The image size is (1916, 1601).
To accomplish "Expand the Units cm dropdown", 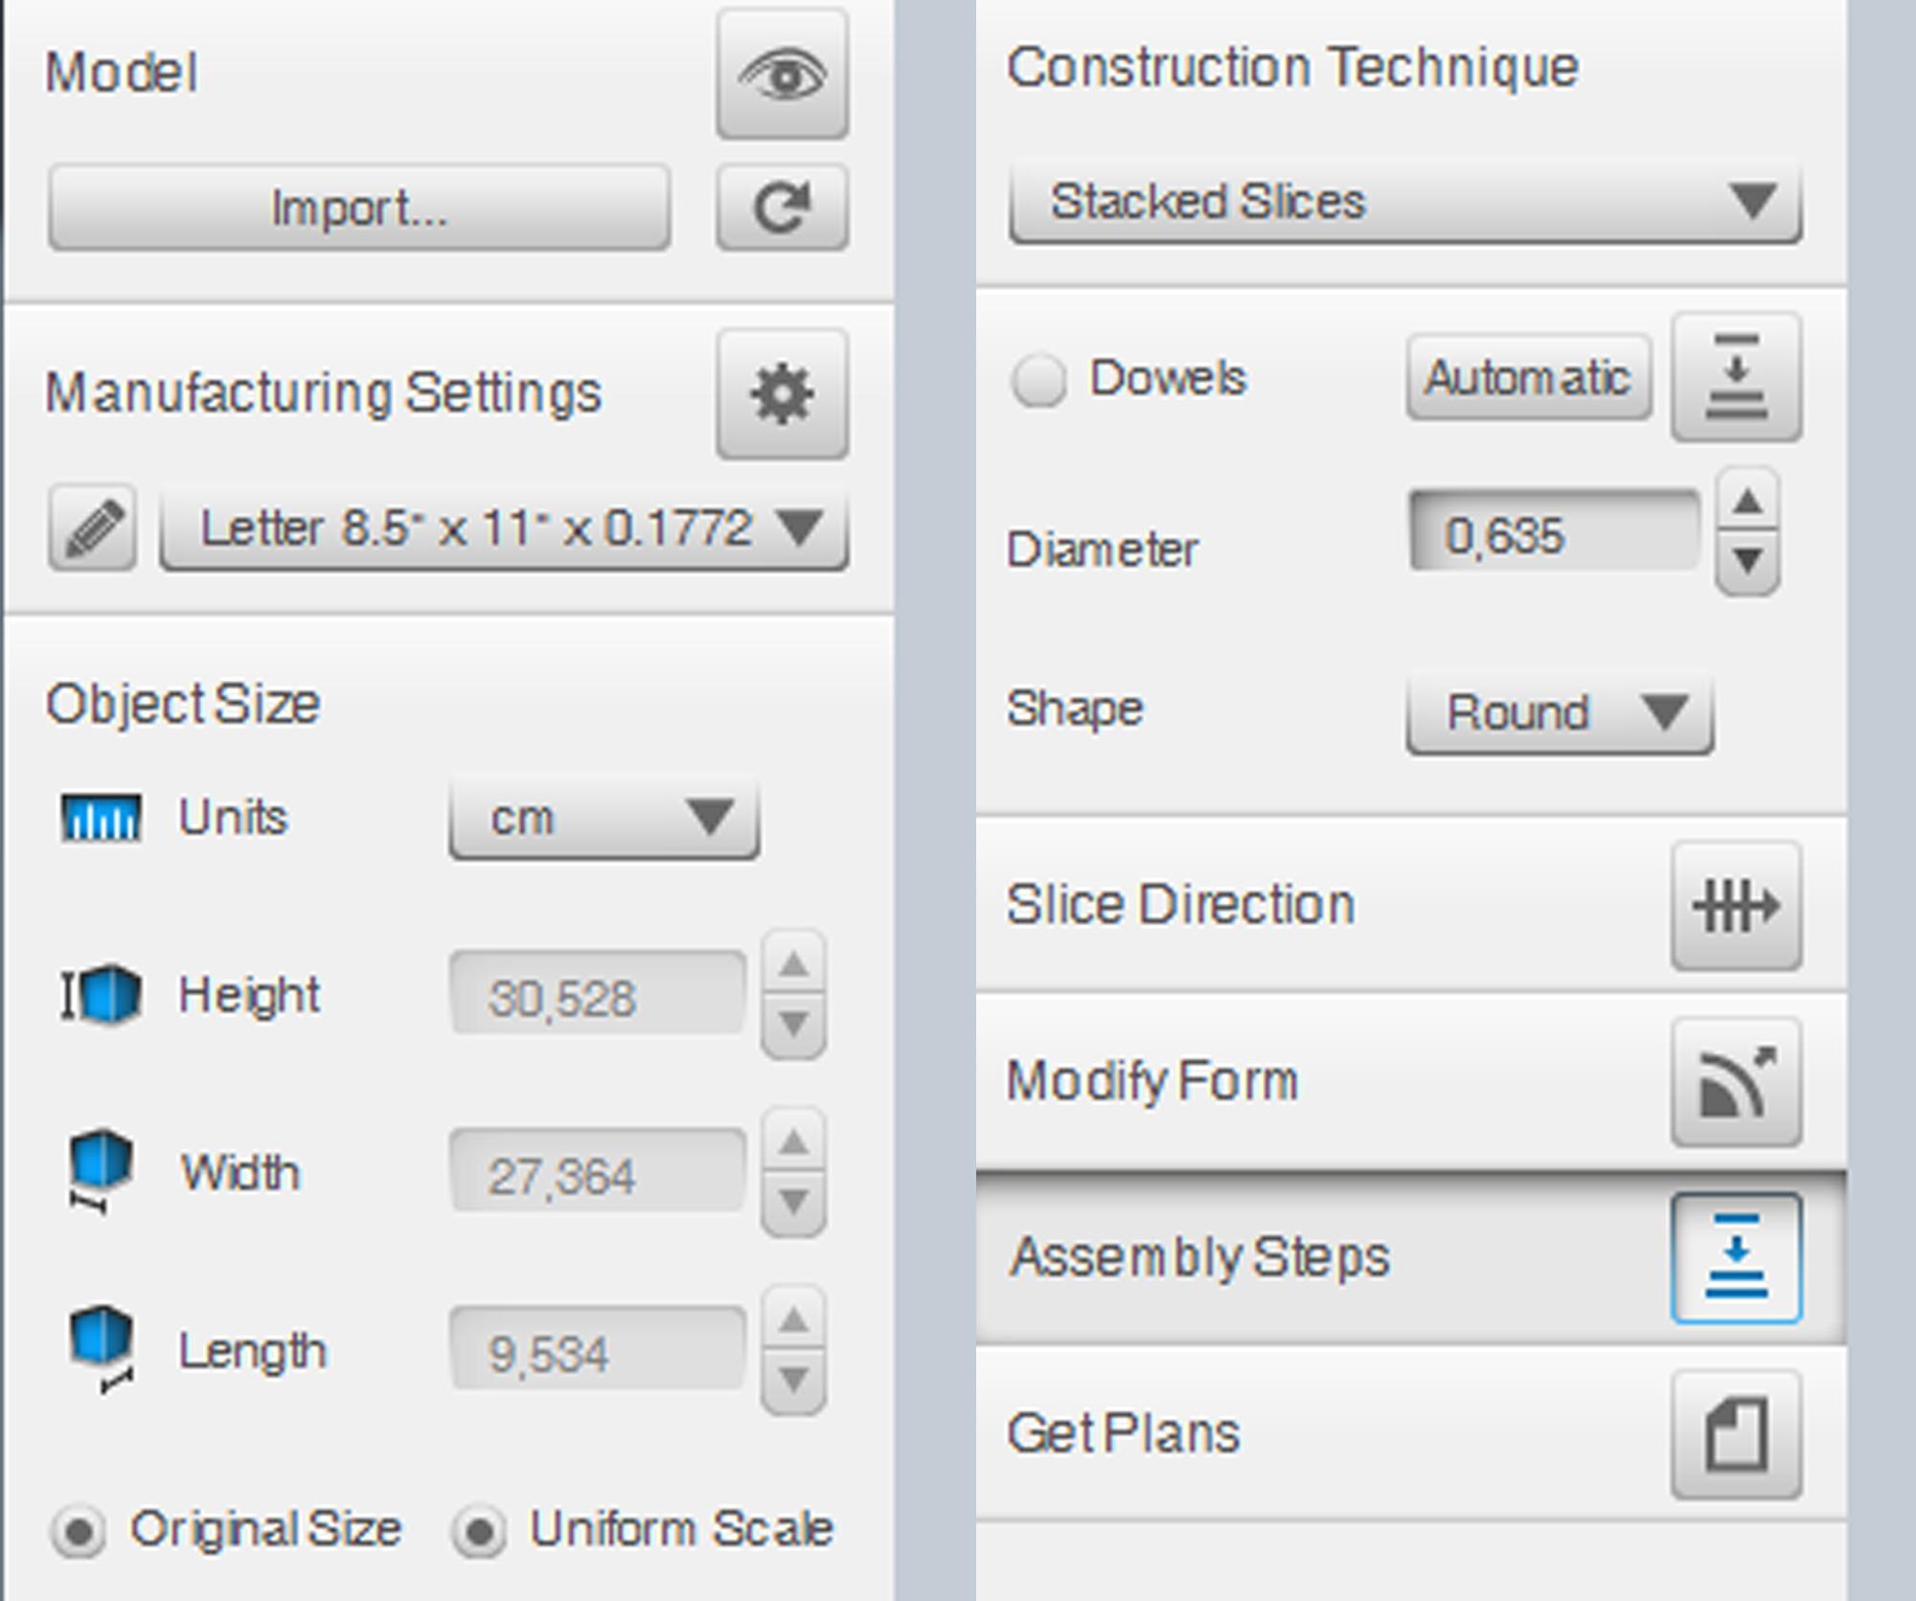I will coord(604,819).
